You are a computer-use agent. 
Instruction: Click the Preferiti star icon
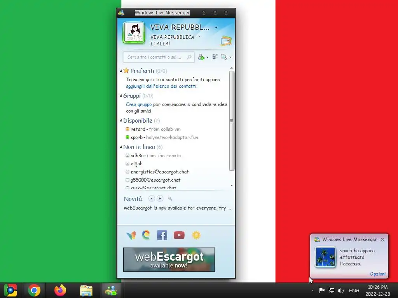click(x=126, y=71)
